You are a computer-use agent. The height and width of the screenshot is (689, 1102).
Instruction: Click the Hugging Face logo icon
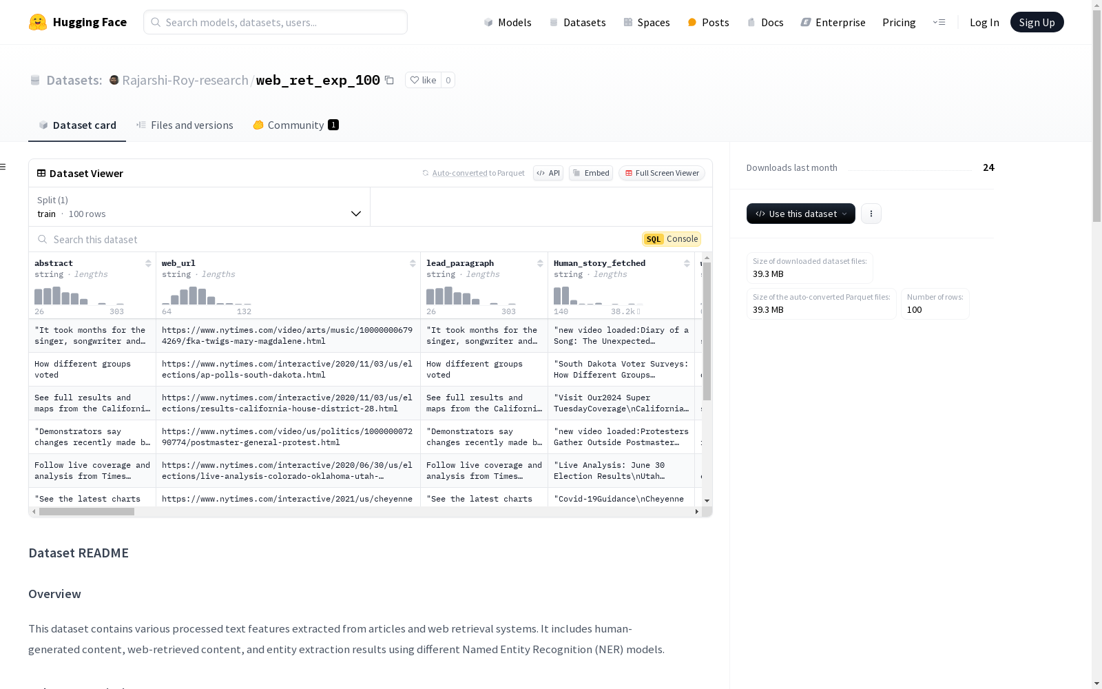tap(38, 22)
